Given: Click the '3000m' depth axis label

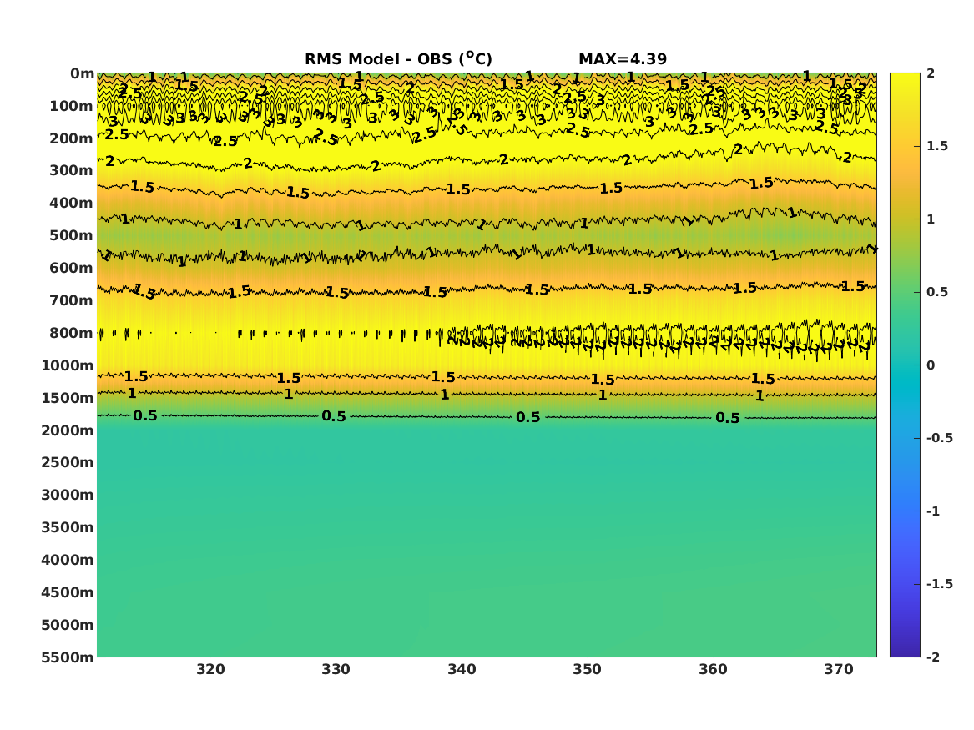Looking at the screenshot, I should [68, 495].
